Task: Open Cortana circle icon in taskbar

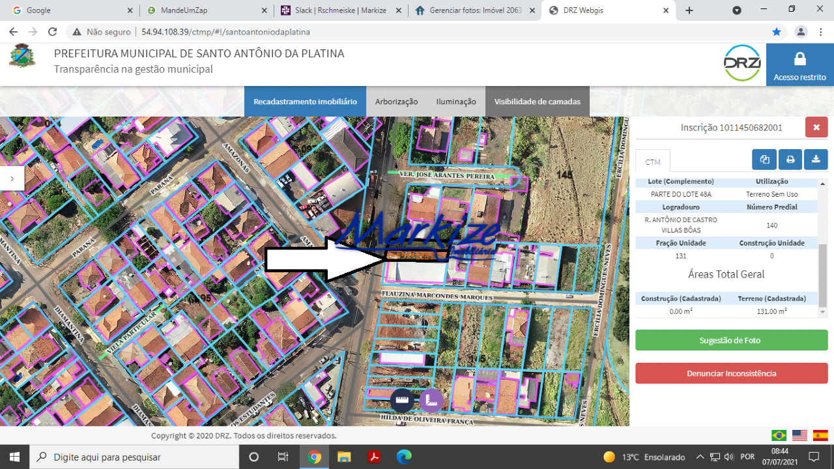Action: click(x=254, y=457)
